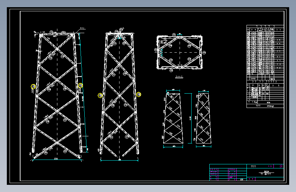Select the wider small single-line tower diagram
This screenshot has height=192, width=296.
(x=173, y=118)
